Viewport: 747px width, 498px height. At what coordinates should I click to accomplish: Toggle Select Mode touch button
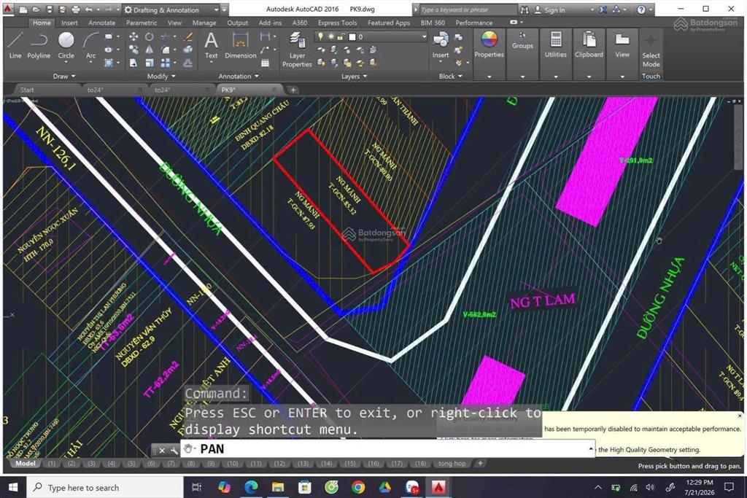(x=651, y=50)
